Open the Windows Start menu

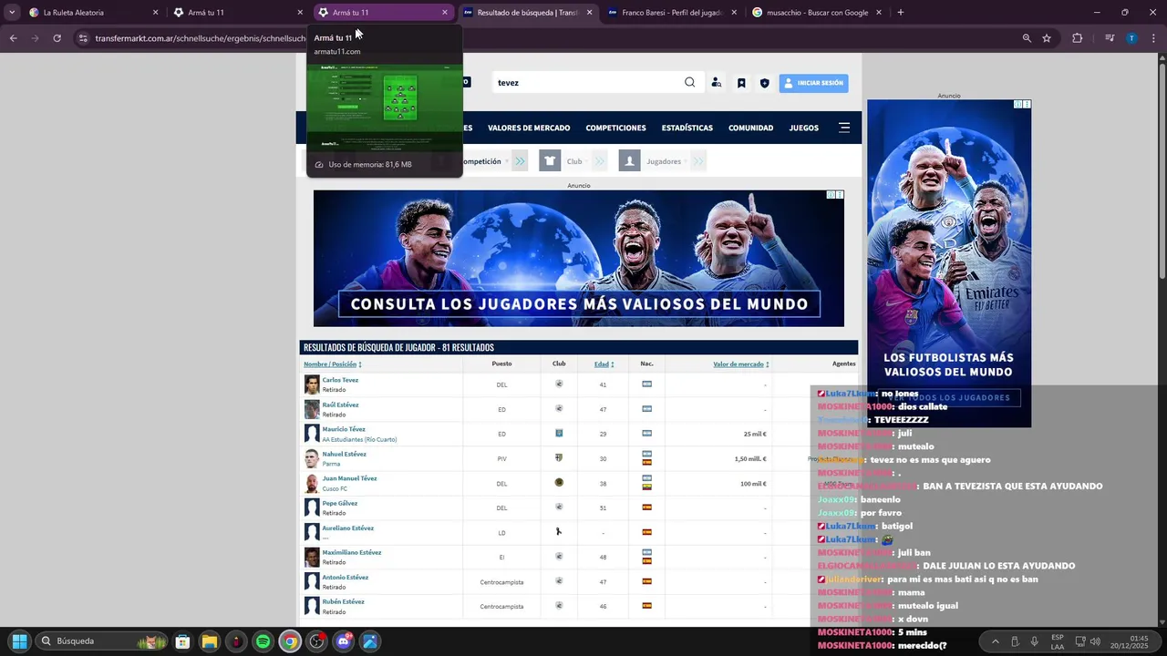click(x=19, y=641)
